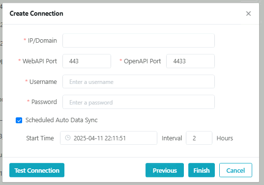Image resolution: width=264 pixels, height=185 pixels.
Task: Select the WebAPI Port field showing 443
Action: coord(87,61)
